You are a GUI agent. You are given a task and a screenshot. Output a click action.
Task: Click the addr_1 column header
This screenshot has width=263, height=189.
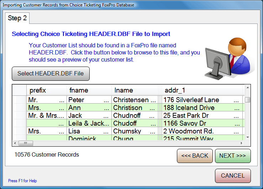click(x=202, y=90)
